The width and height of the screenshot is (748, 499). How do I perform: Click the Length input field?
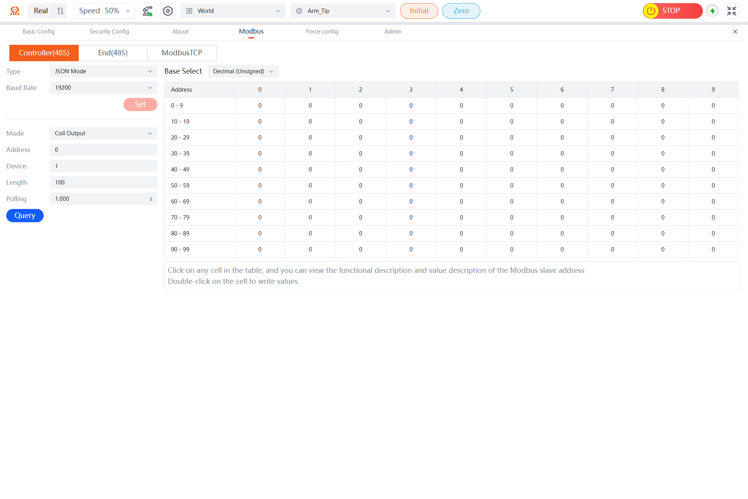[103, 182]
